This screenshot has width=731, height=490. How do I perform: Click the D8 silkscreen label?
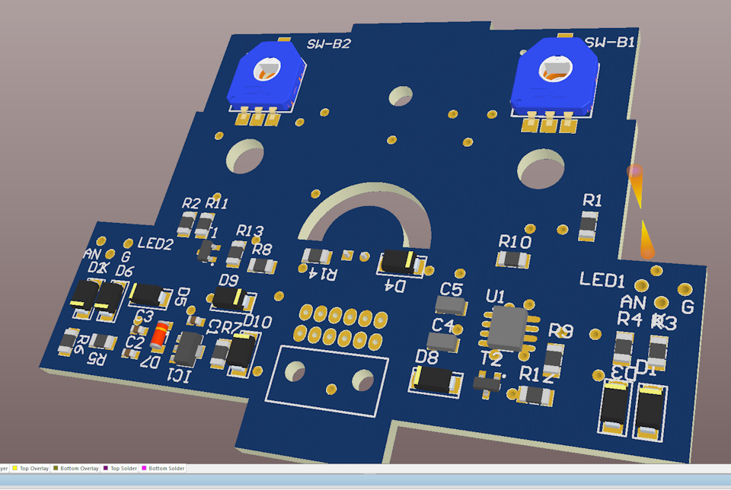[x=426, y=358]
